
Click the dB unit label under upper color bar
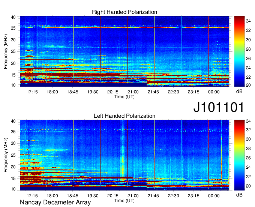pos(239,91)
